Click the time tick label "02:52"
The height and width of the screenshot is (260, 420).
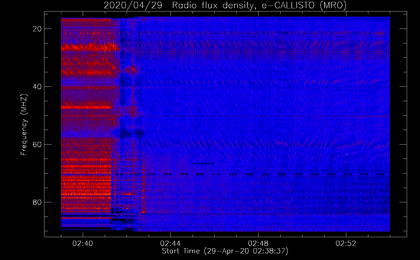coord(346,243)
